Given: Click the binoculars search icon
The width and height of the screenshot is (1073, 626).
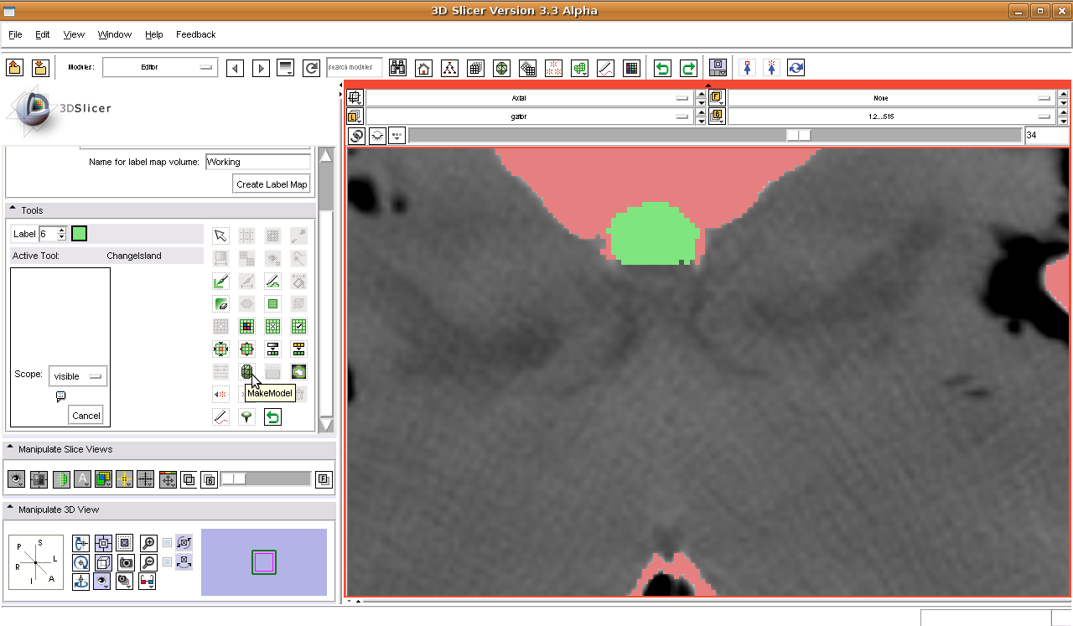Looking at the screenshot, I should [397, 68].
